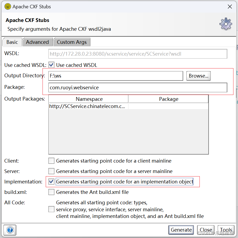Enable the Server mainline code checkbox
The width and height of the screenshot is (238, 238).
pos(51,171)
